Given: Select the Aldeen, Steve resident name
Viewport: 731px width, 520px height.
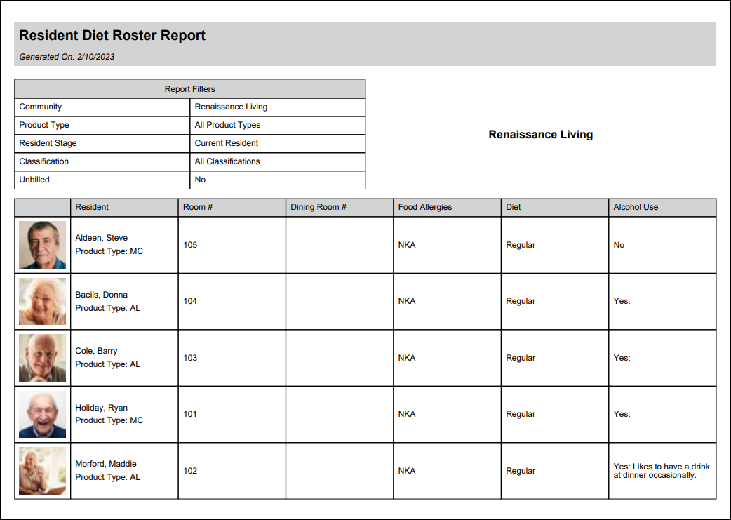Looking at the screenshot, I should tap(101, 238).
